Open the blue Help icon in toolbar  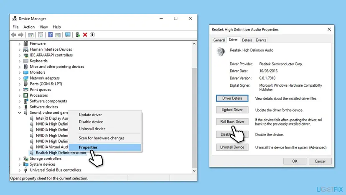[50, 35]
